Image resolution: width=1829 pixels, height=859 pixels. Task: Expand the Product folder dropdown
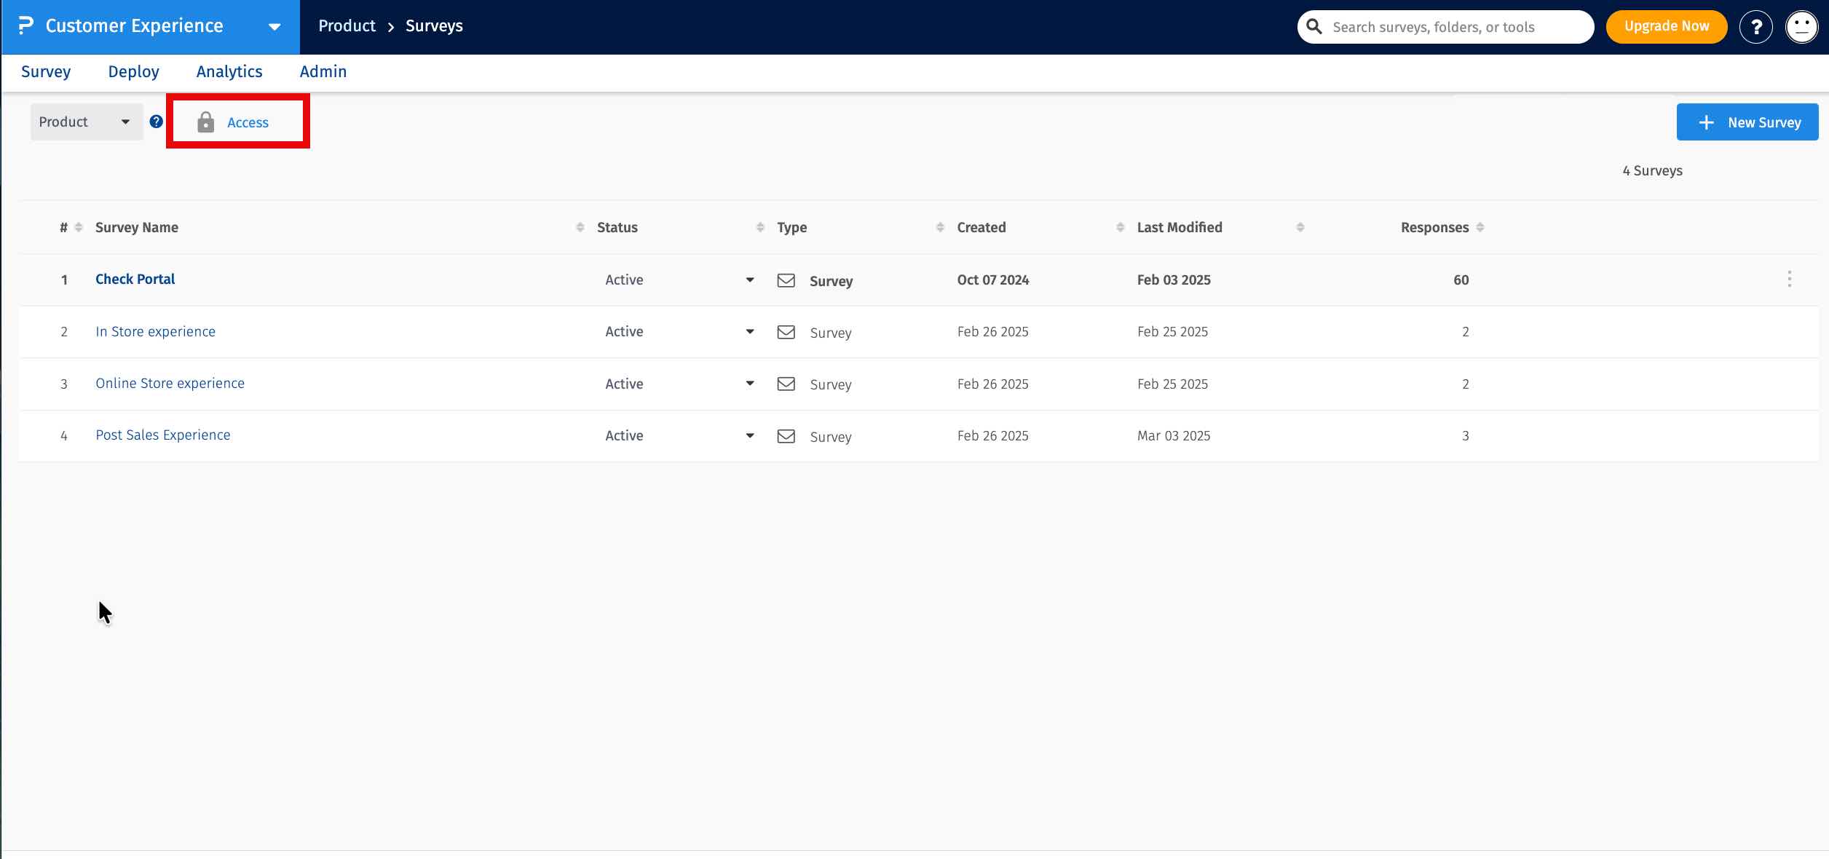(x=125, y=122)
